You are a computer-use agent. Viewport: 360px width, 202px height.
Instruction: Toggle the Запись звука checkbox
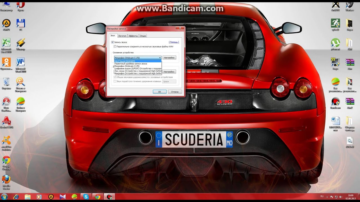[x=112, y=42]
